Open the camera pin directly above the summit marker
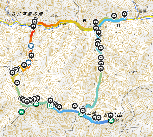The width and height of the screenshot is (153, 137). click(x=111, y=115)
